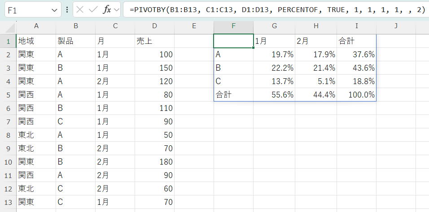Screen dimensions: 429x212
Task: Click pivot row label B in F3
Action: tap(233, 68)
